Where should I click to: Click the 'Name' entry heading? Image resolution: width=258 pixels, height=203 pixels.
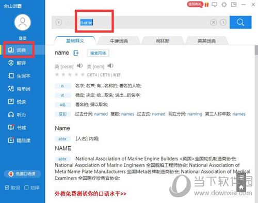tap(62, 128)
